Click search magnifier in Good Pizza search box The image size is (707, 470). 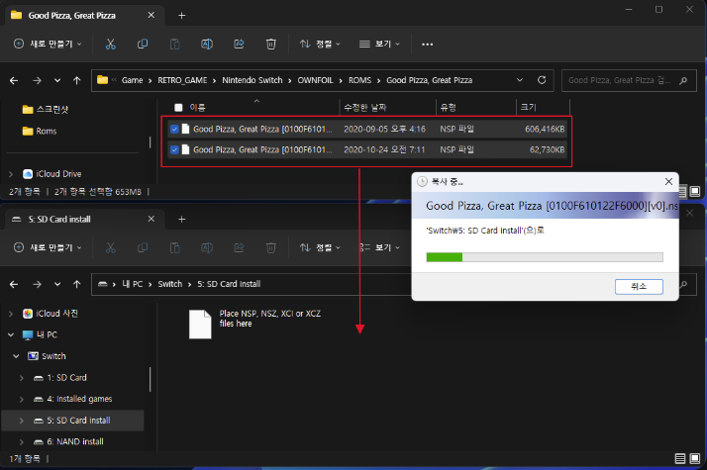(683, 80)
